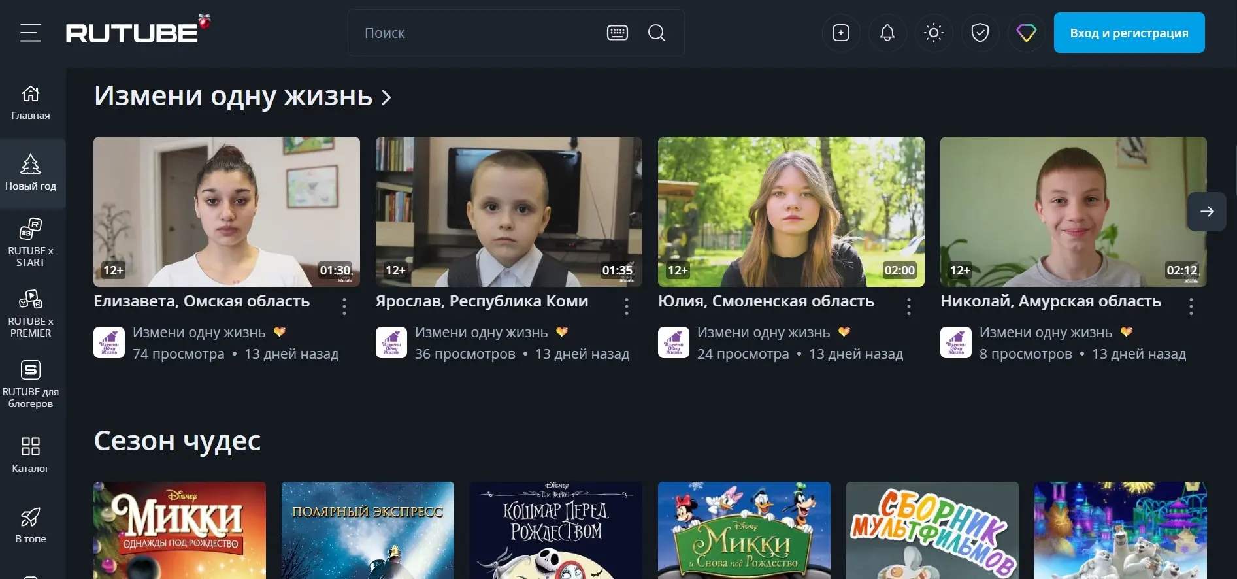Click the shield safety icon
This screenshot has height=579, width=1237.
point(980,33)
